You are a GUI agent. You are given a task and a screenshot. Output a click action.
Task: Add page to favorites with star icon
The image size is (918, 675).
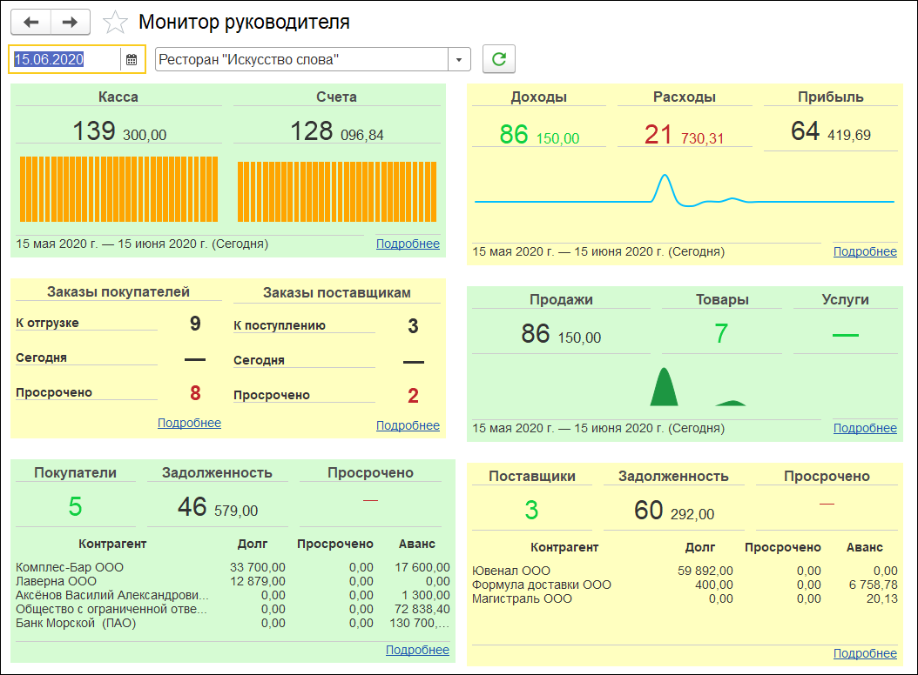pos(116,23)
